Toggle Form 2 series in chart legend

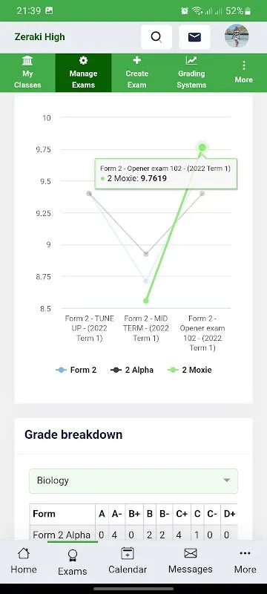(x=76, y=370)
